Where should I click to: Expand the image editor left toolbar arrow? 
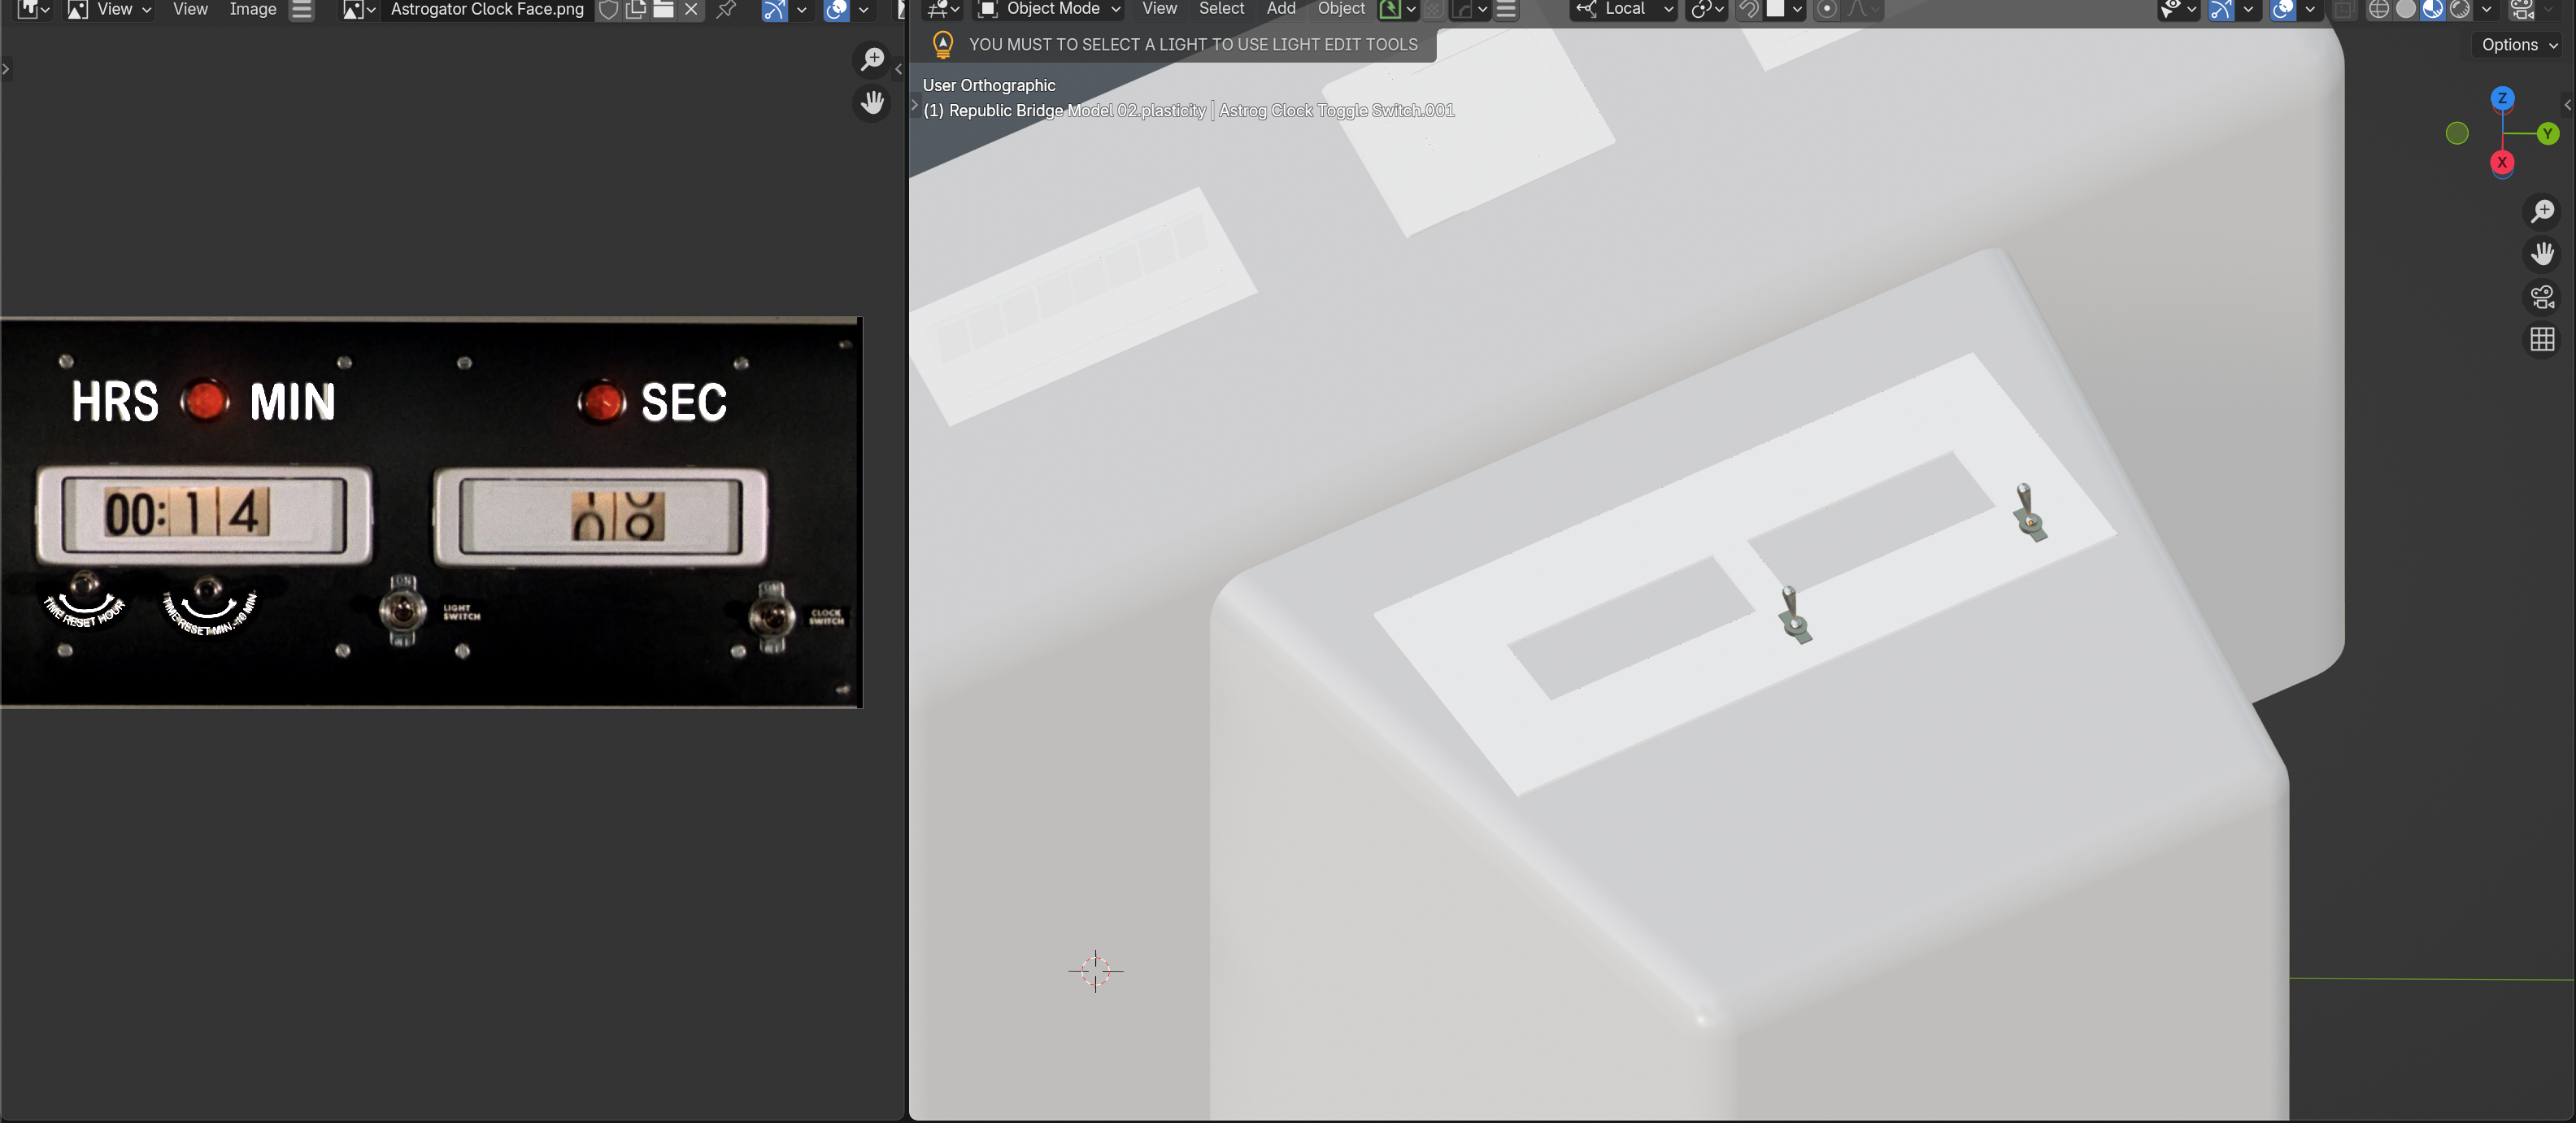click(x=6, y=69)
